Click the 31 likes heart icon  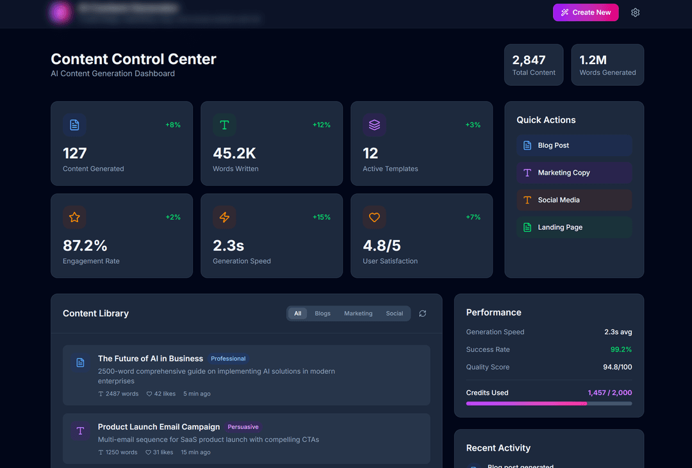click(148, 453)
